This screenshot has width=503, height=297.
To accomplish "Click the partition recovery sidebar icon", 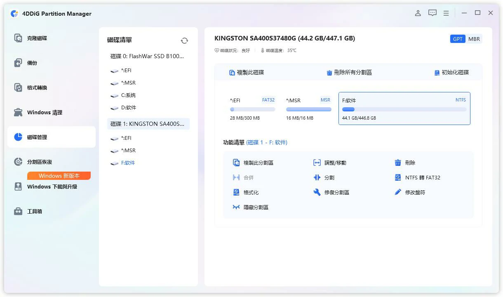I will coord(18,162).
